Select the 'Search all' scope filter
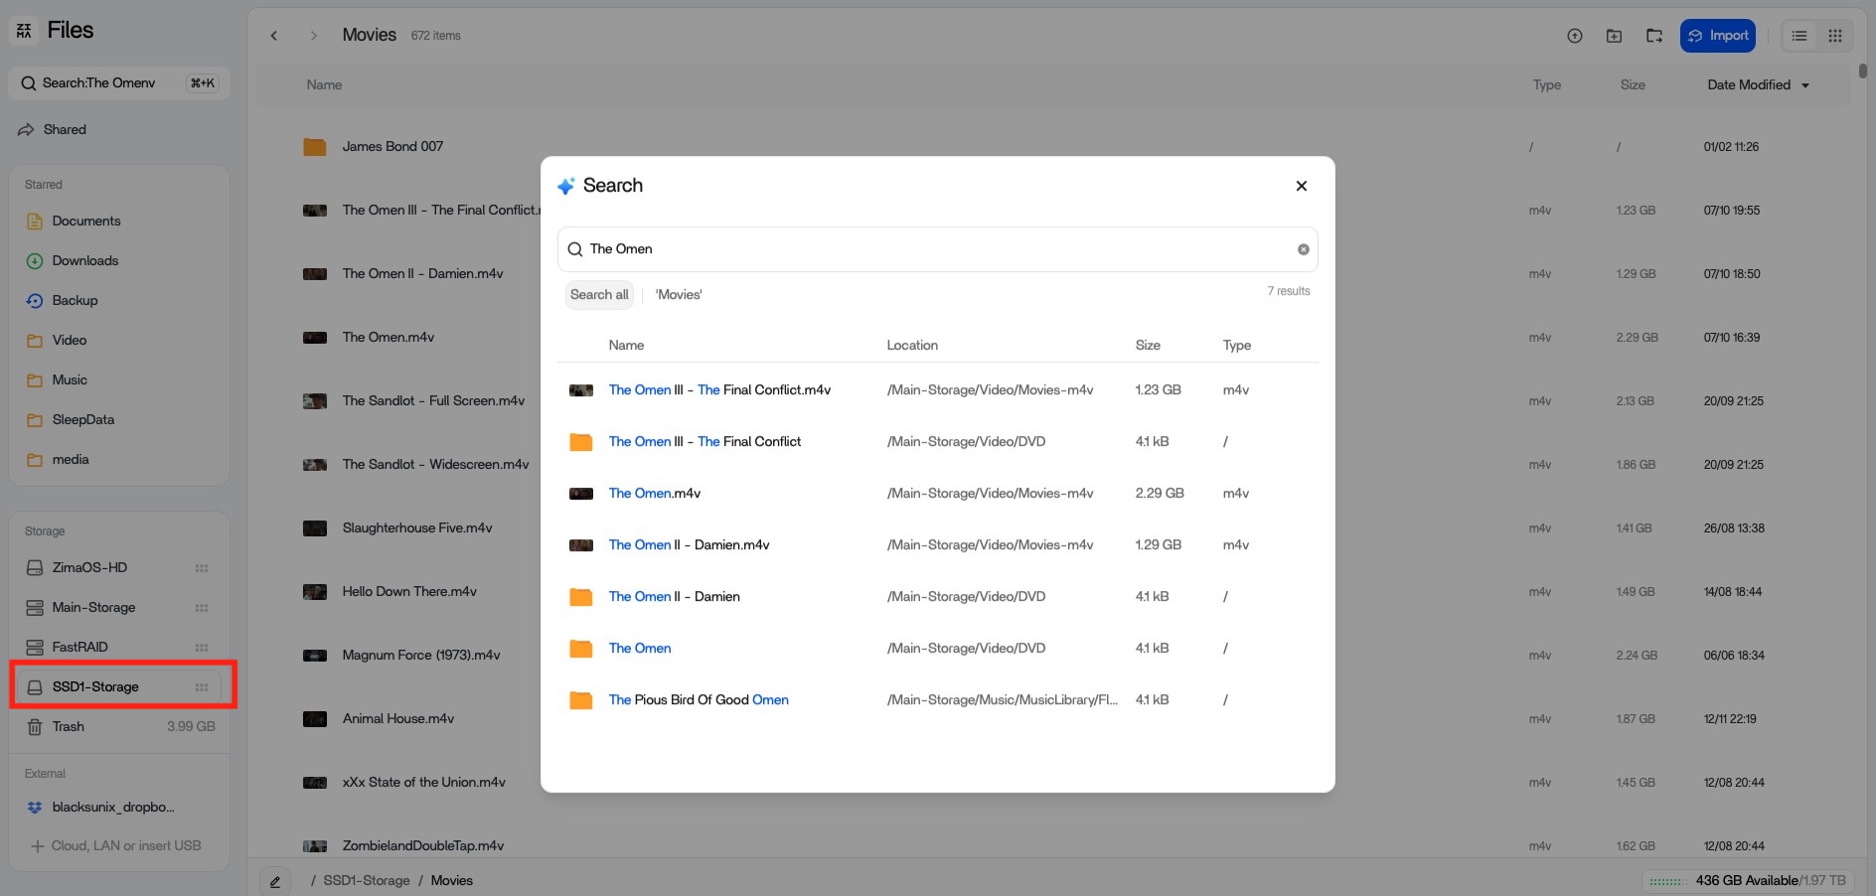Image resolution: width=1876 pixels, height=896 pixels. 599,295
